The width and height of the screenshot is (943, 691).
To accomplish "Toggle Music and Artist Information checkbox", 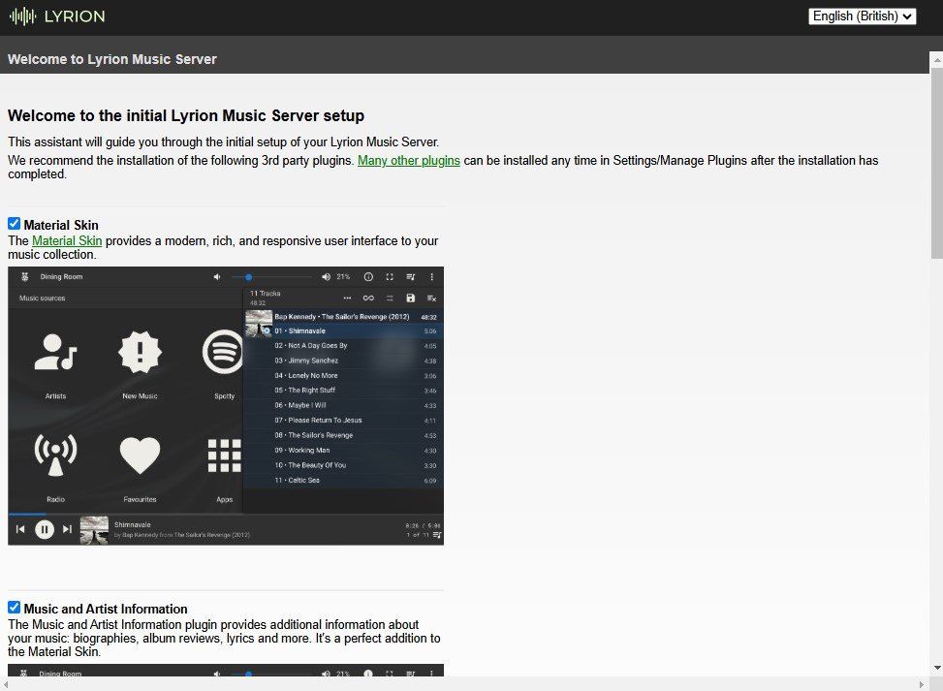I will pos(14,608).
